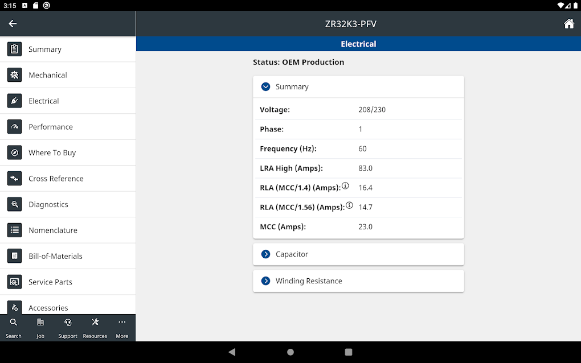Click the Accessories icon
This screenshot has height=363, width=581.
(x=14, y=307)
